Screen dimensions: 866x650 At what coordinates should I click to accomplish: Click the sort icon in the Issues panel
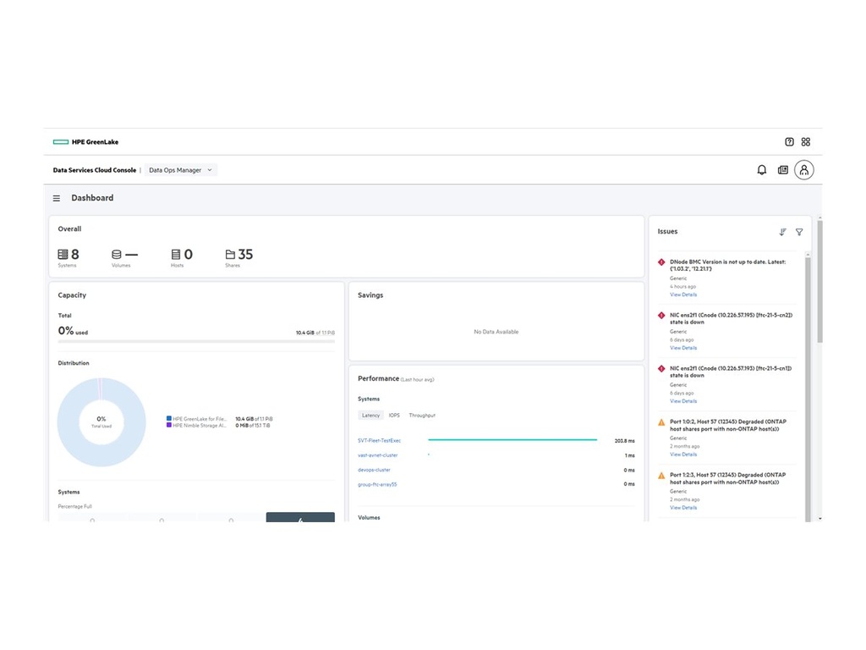782,232
